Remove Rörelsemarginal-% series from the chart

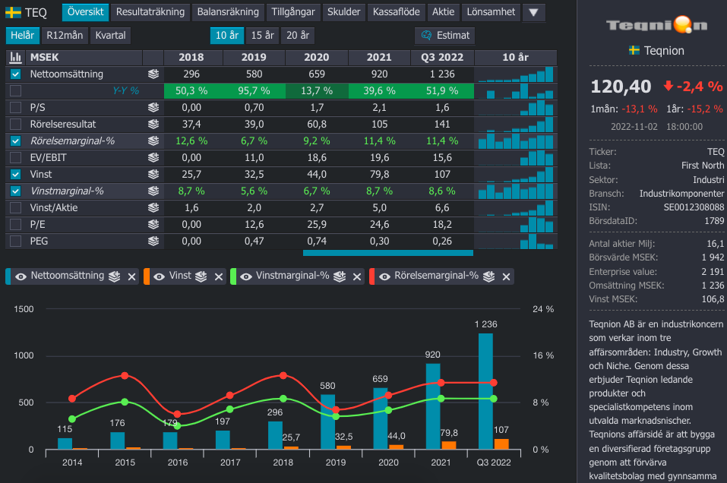[x=506, y=276]
